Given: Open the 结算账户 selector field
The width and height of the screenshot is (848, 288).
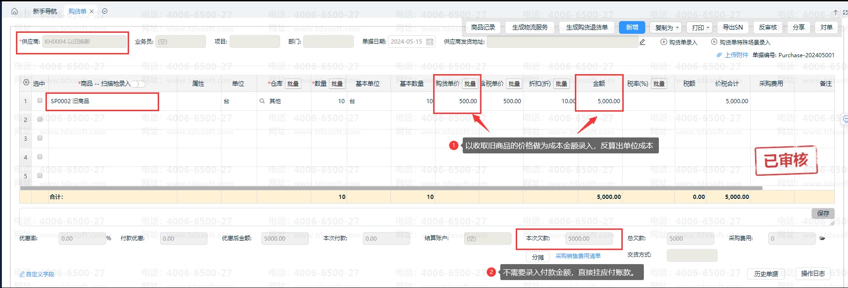Looking at the screenshot, I should coord(487,239).
